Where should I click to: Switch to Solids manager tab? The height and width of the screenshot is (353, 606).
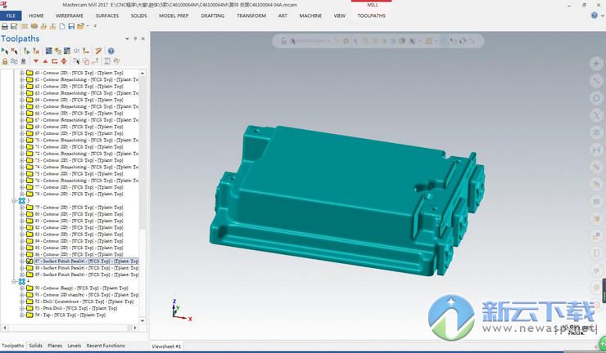coord(35,346)
